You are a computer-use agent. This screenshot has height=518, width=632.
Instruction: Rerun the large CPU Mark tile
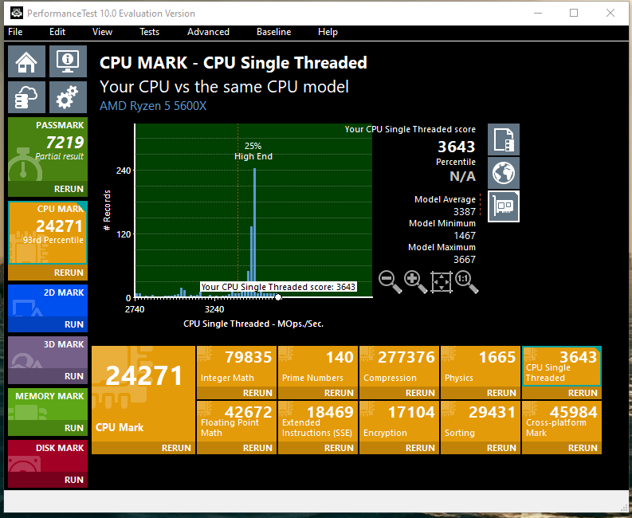[143, 448]
